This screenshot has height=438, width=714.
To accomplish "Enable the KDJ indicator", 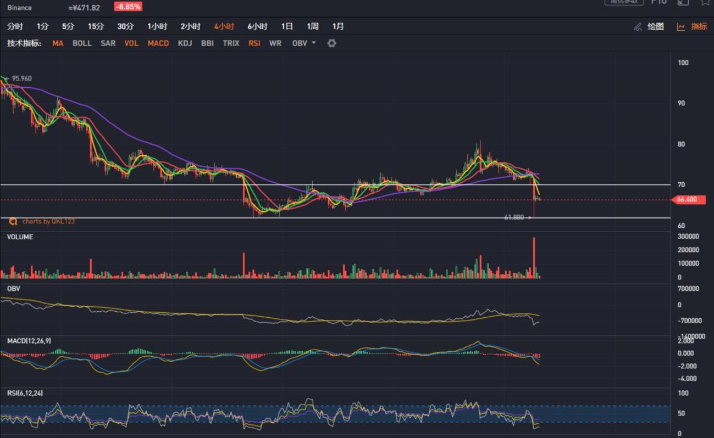I will [x=185, y=43].
